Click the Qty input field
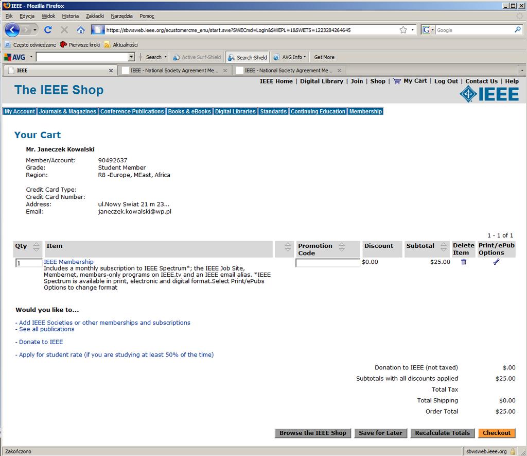 29,263
